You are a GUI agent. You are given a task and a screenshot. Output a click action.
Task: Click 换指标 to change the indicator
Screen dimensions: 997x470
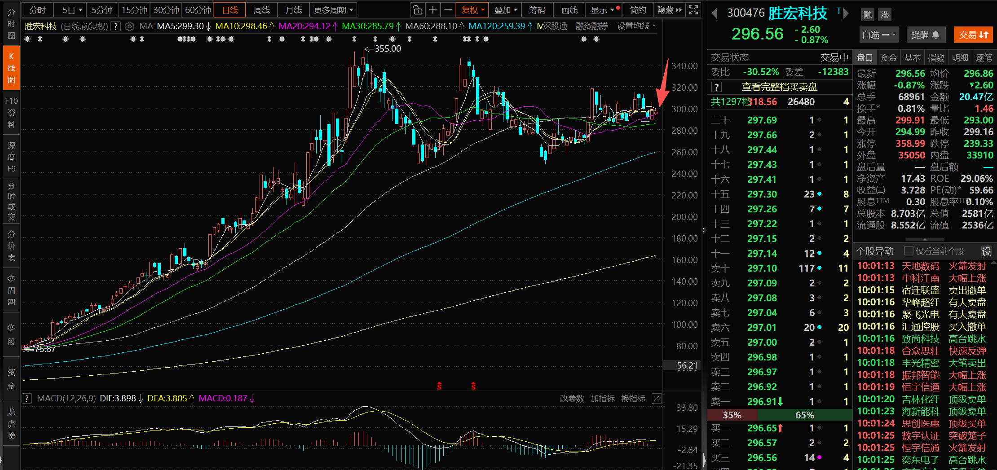click(633, 398)
